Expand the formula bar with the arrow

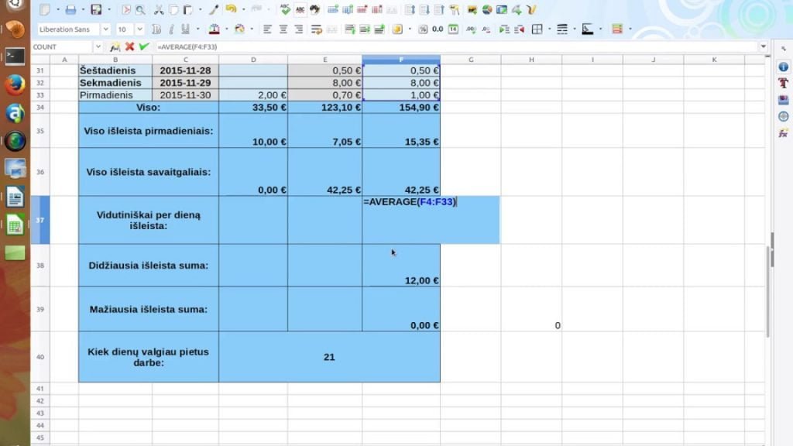(x=763, y=46)
